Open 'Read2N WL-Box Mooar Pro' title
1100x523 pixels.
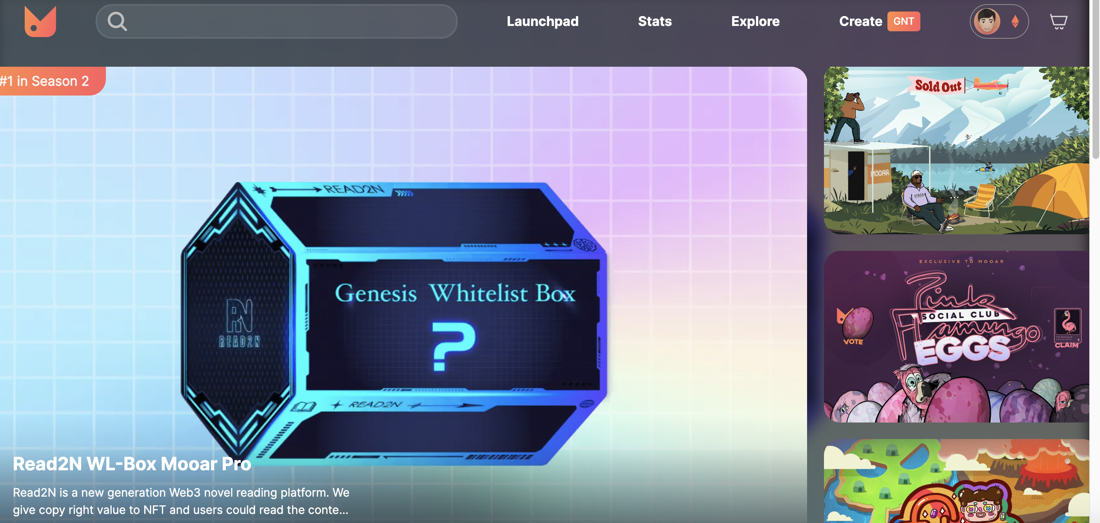(132, 464)
